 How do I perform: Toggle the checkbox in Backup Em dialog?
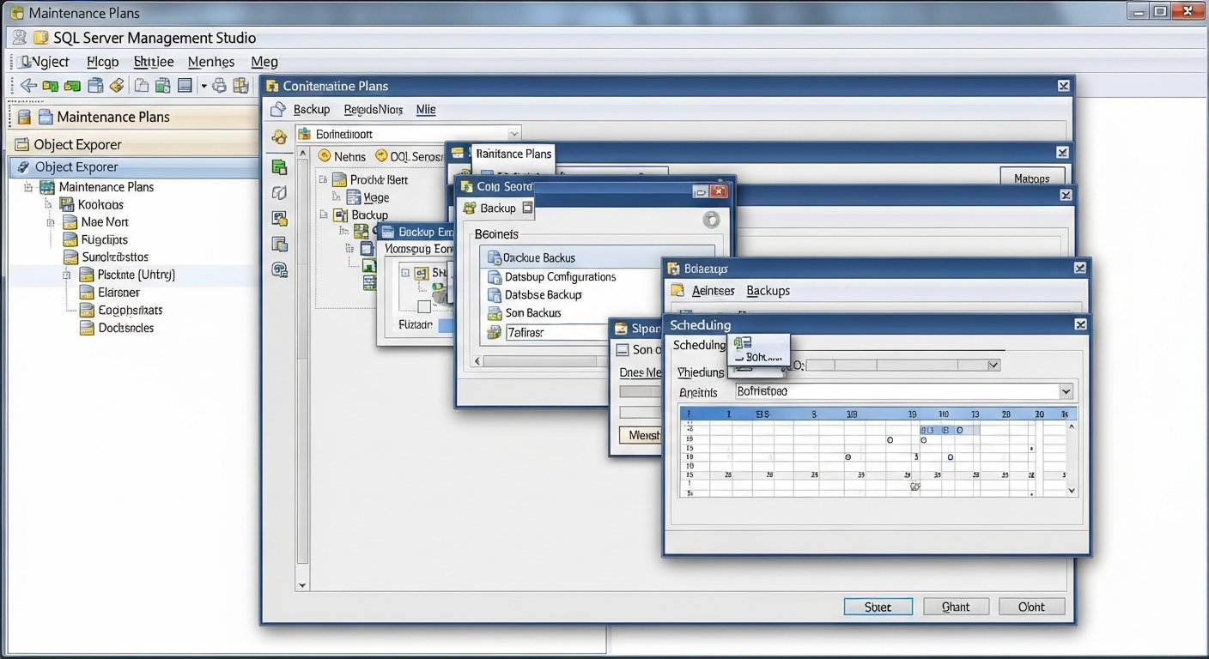(x=423, y=305)
